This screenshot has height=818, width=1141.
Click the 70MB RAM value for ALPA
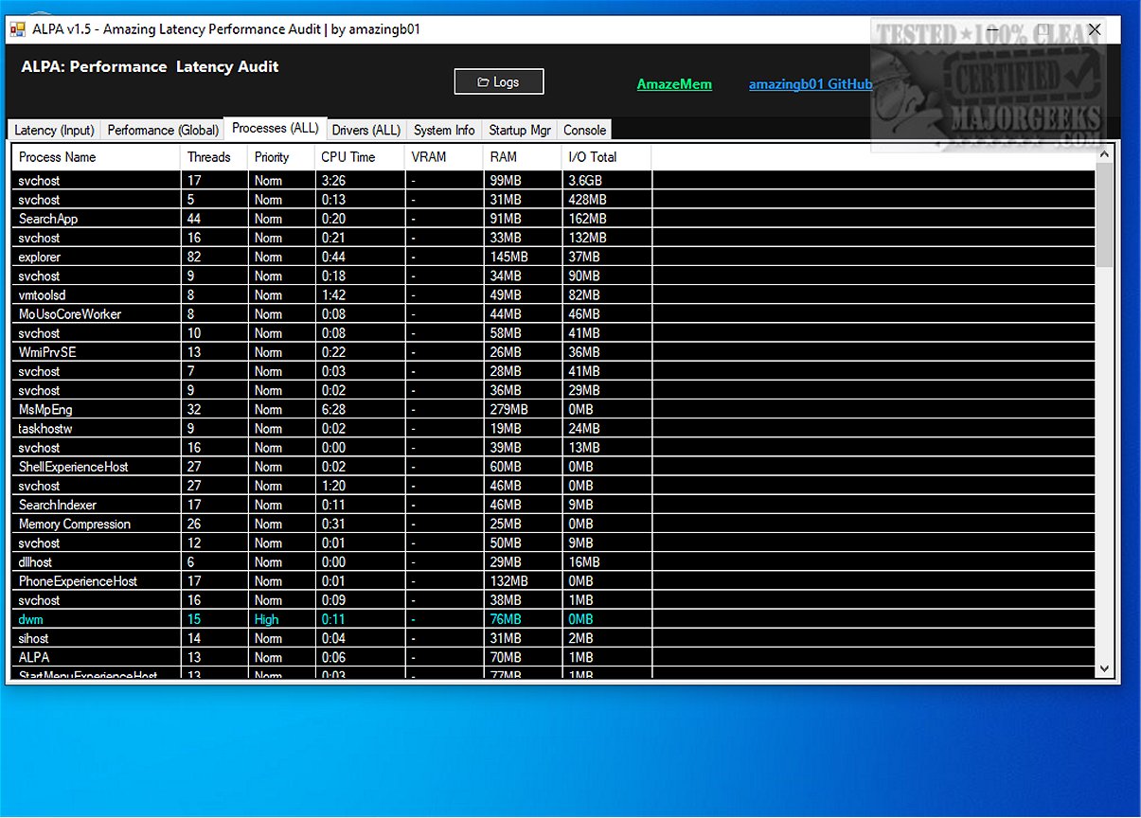point(506,657)
